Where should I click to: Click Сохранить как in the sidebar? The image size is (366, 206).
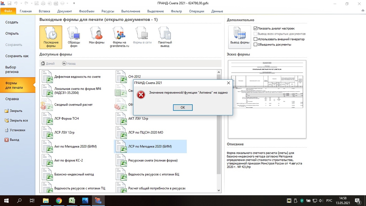point(17,56)
